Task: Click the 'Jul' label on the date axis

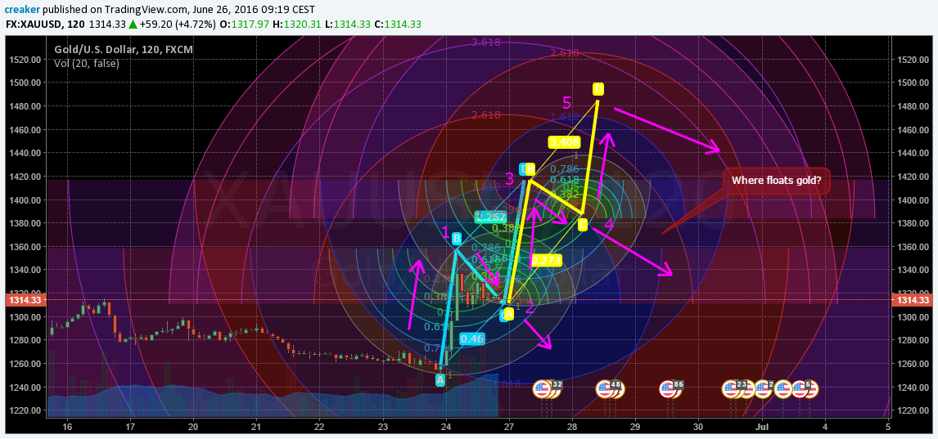Action: coord(761,427)
